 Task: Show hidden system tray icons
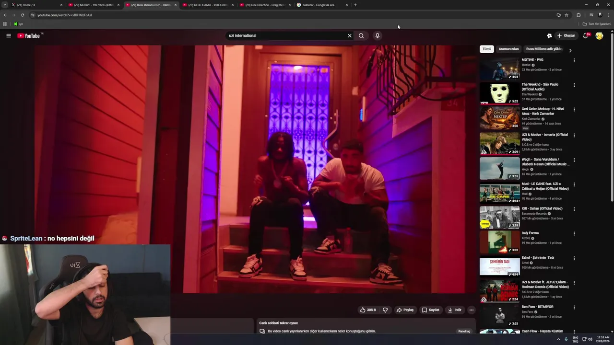click(x=558, y=339)
